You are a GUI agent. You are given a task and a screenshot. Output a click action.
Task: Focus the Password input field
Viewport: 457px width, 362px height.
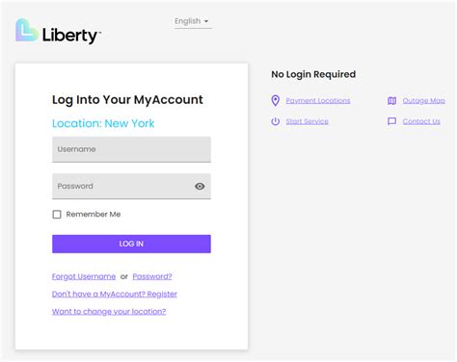[131, 187]
